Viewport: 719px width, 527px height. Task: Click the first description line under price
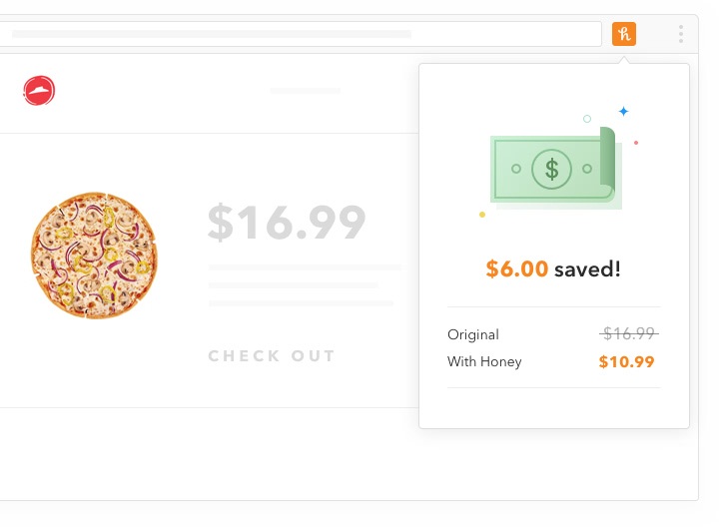pyautogui.click(x=305, y=267)
